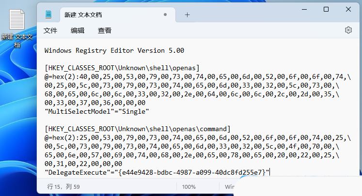Add a new tab with plus button

(x=187, y=15)
